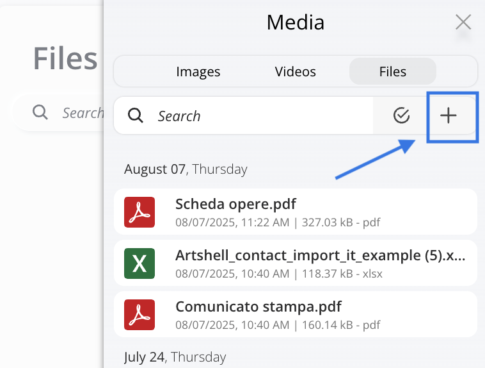Click the 327.03 kB - pdf details line

278,222
